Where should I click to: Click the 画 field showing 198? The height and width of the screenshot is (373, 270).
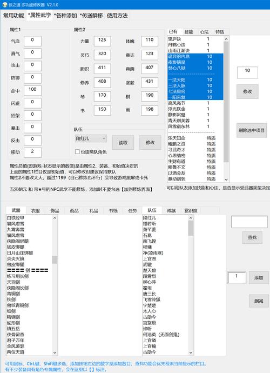(x=150, y=110)
